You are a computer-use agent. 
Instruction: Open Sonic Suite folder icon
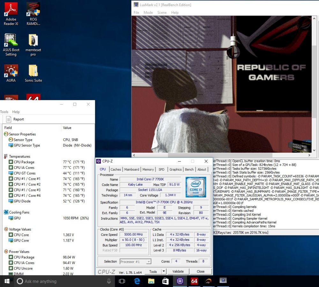pyautogui.click(x=33, y=73)
